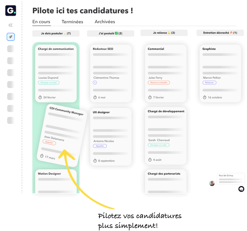Click Paul de Grimp's avatar photo
This screenshot has height=231, width=247.
(212, 183)
